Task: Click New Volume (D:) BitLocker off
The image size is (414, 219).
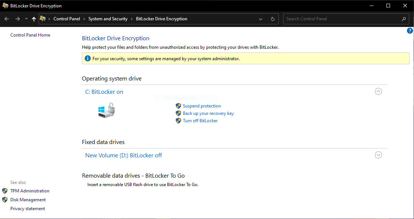Action: (123, 155)
